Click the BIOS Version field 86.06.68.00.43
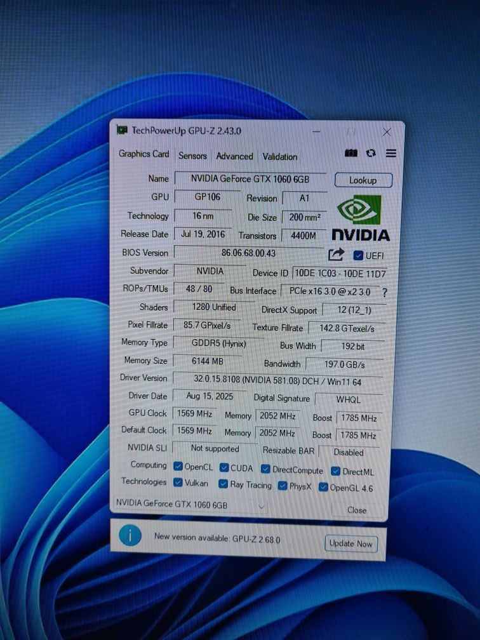Viewport: 480px width, 640px height. pos(249,253)
